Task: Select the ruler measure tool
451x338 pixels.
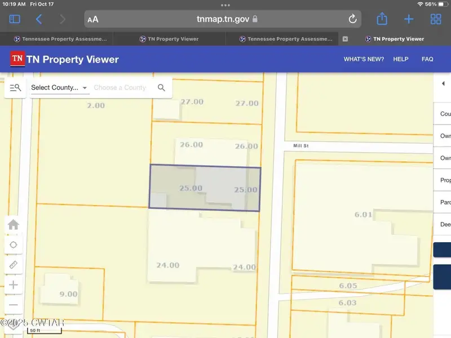Action: coord(14,264)
